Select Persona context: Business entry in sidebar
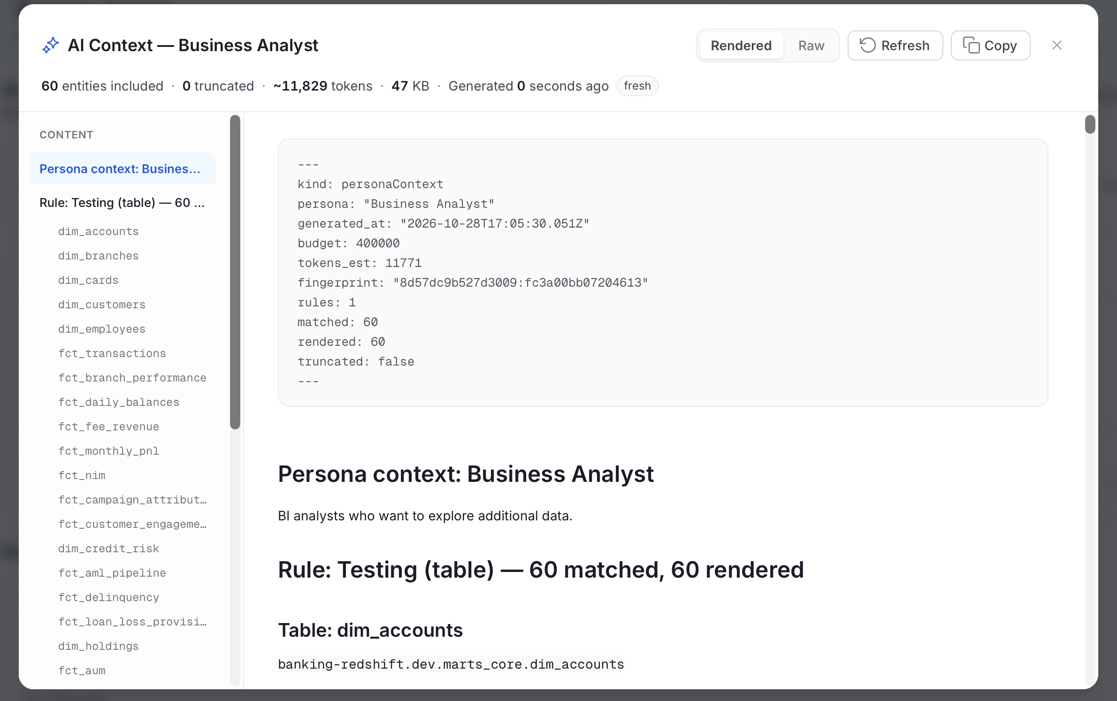Image resolution: width=1117 pixels, height=701 pixels. pyautogui.click(x=122, y=168)
